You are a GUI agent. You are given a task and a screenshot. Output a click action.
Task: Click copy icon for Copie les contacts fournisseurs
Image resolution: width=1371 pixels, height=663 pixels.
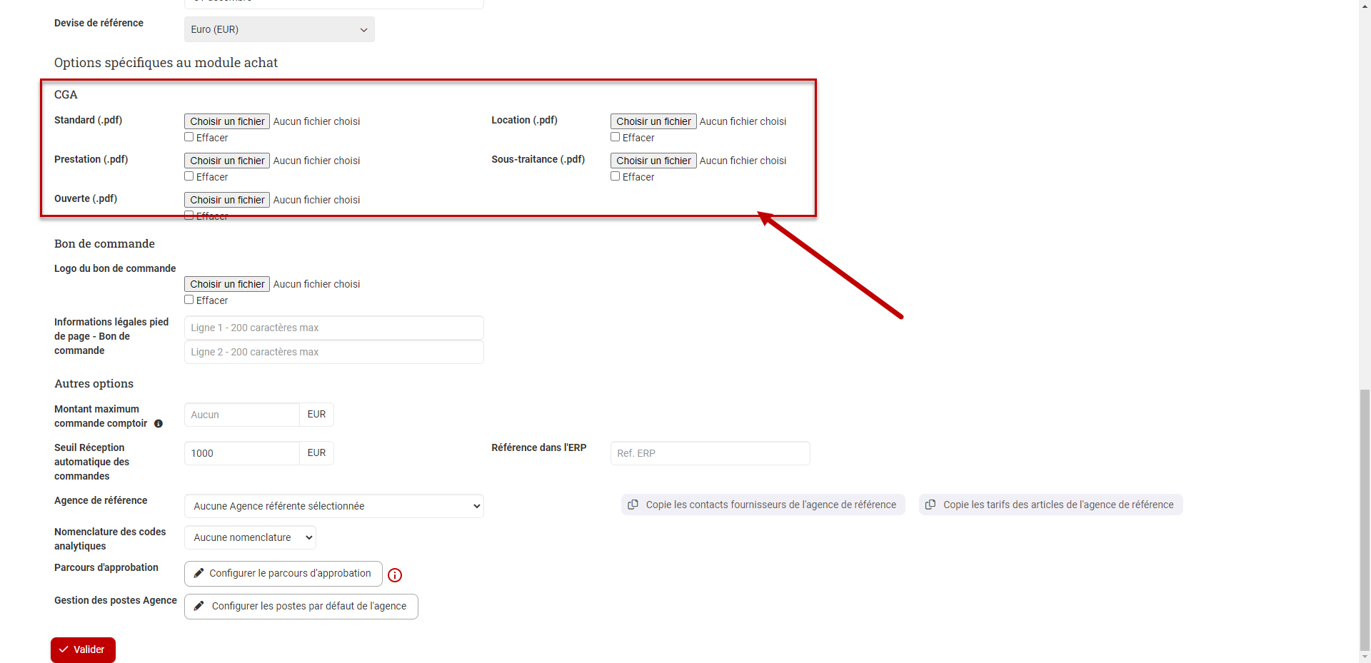(x=633, y=505)
